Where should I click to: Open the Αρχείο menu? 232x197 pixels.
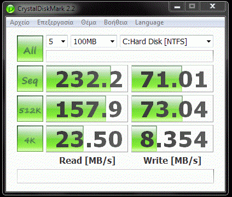tap(20, 22)
